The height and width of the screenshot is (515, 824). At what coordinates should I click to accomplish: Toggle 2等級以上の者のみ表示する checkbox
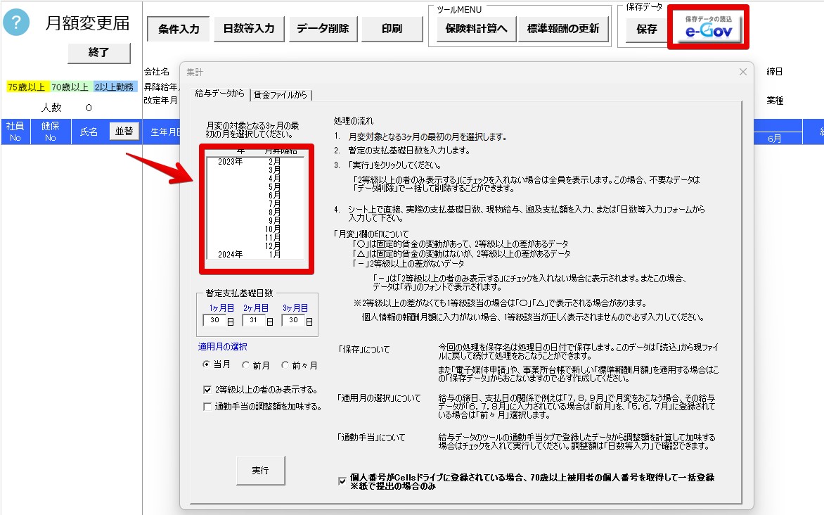[x=207, y=390]
